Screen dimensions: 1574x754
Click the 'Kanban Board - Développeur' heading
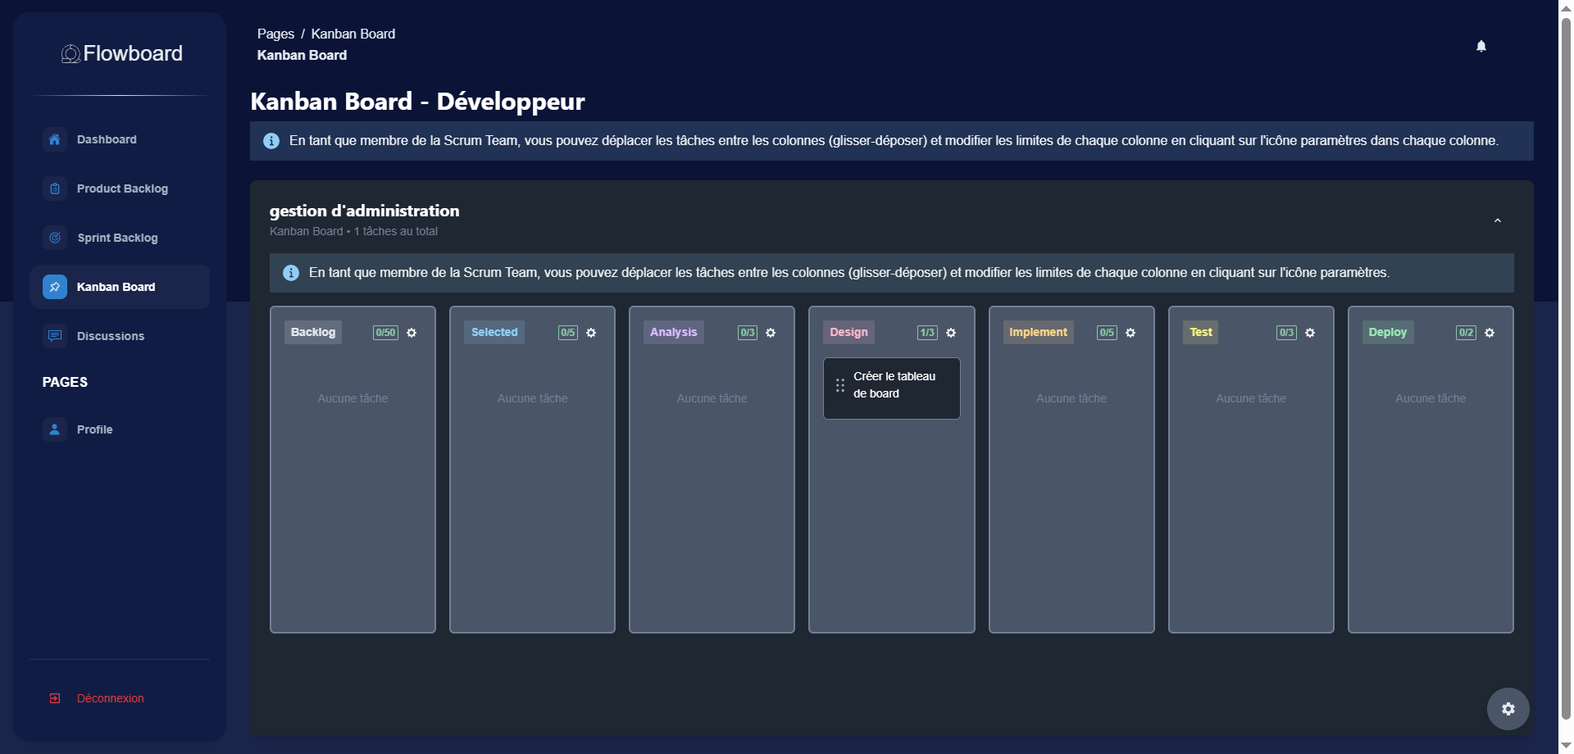click(x=417, y=102)
